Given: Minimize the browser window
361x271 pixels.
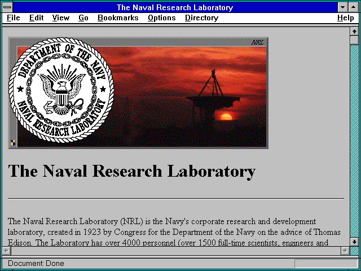Looking at the screenshot, I should click(x=342, y=7).
